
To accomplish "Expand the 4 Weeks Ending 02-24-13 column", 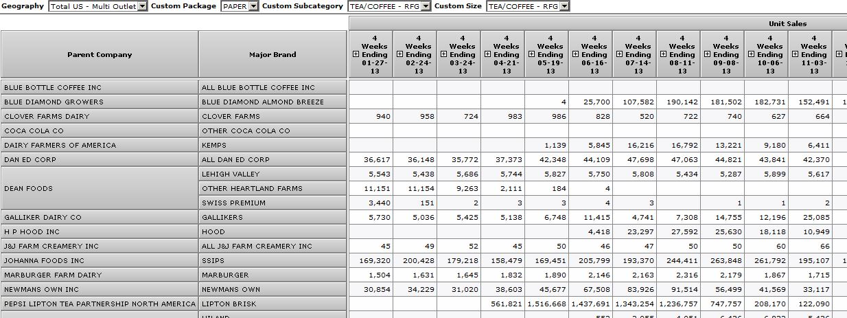I will 399,54.
